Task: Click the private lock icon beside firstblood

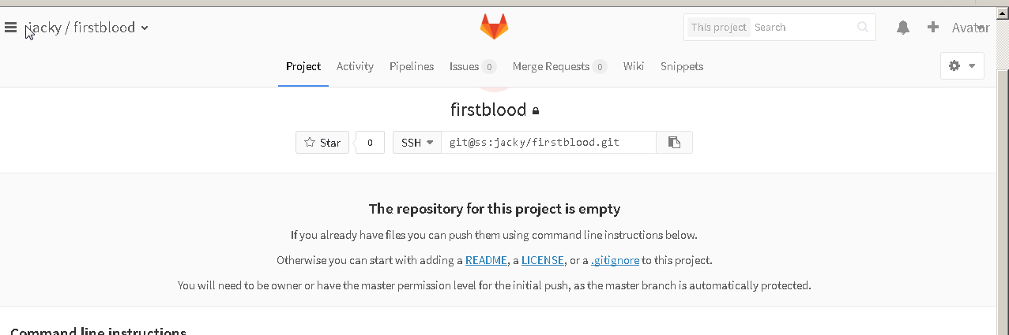Action: tap(536, 111)
